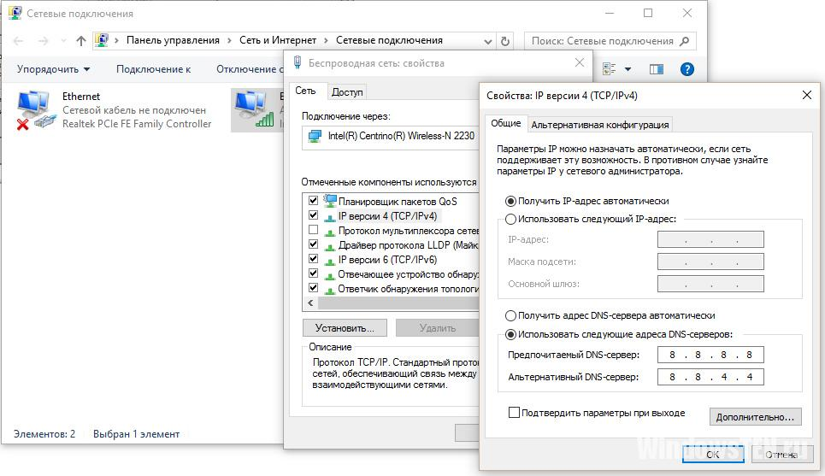Open the 'Упорядочить' dropdown menu

pos(53,69)
